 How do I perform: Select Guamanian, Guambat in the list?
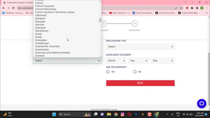47,46
